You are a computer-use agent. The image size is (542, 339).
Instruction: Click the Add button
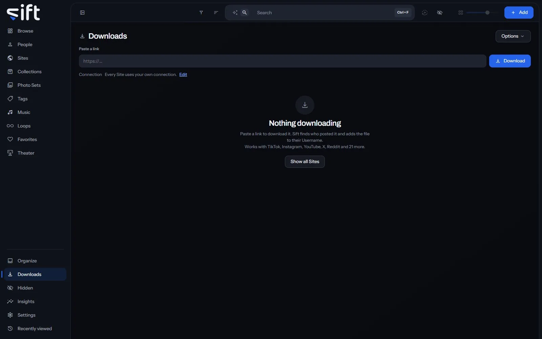tap(519, 13)
